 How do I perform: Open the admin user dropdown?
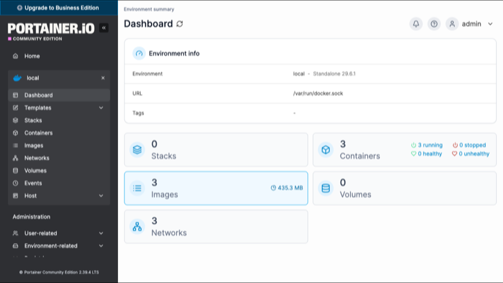(x=469, y=24)
